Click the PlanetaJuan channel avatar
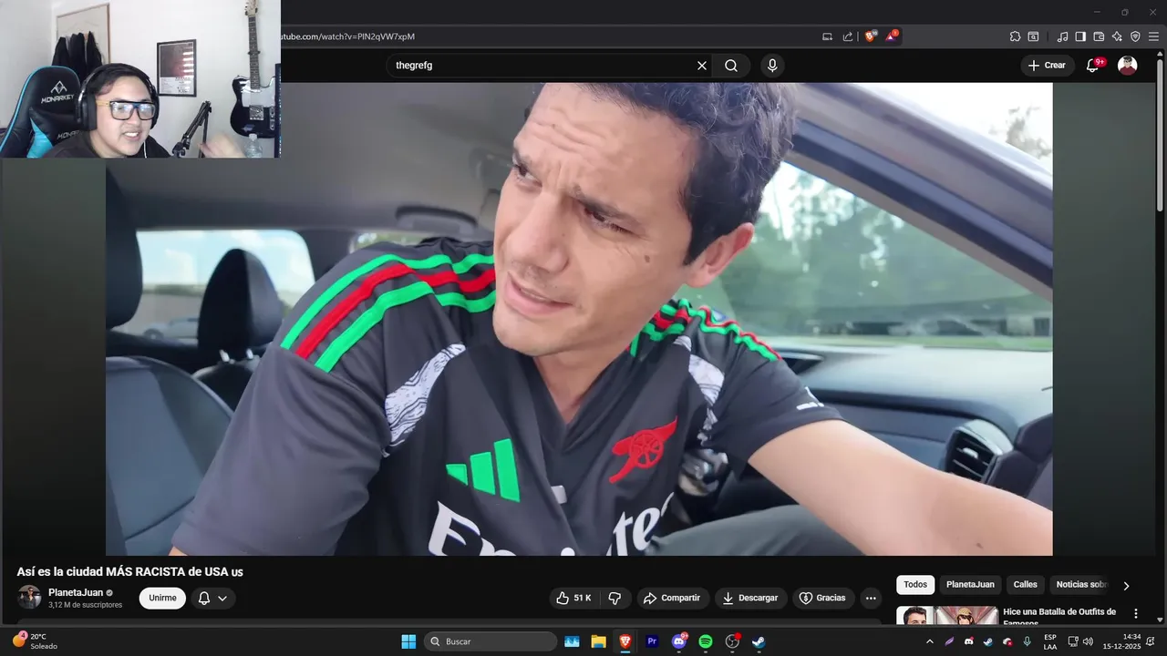The width and height of the screenshot is (1167, 656). click(29, 598)
